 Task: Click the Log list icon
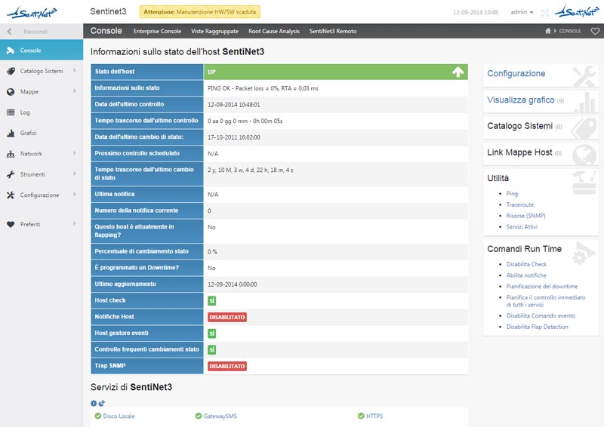[x=11, y=112]
